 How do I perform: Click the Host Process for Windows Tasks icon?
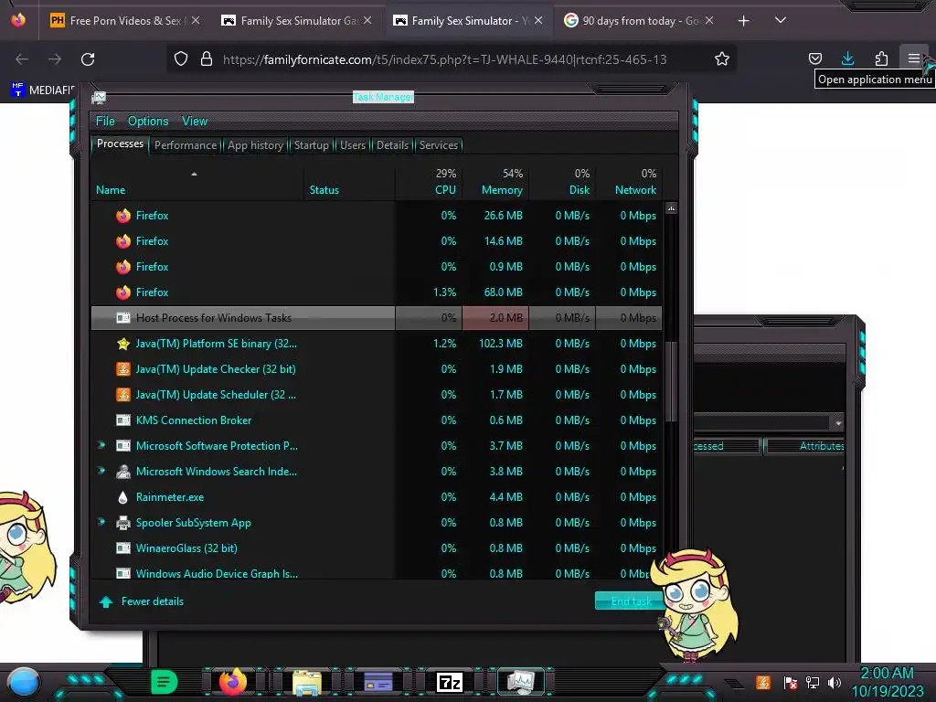(123, 317)
